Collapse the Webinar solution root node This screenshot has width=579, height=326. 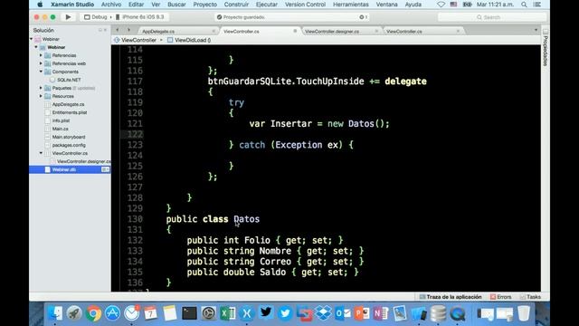[32, 39]
